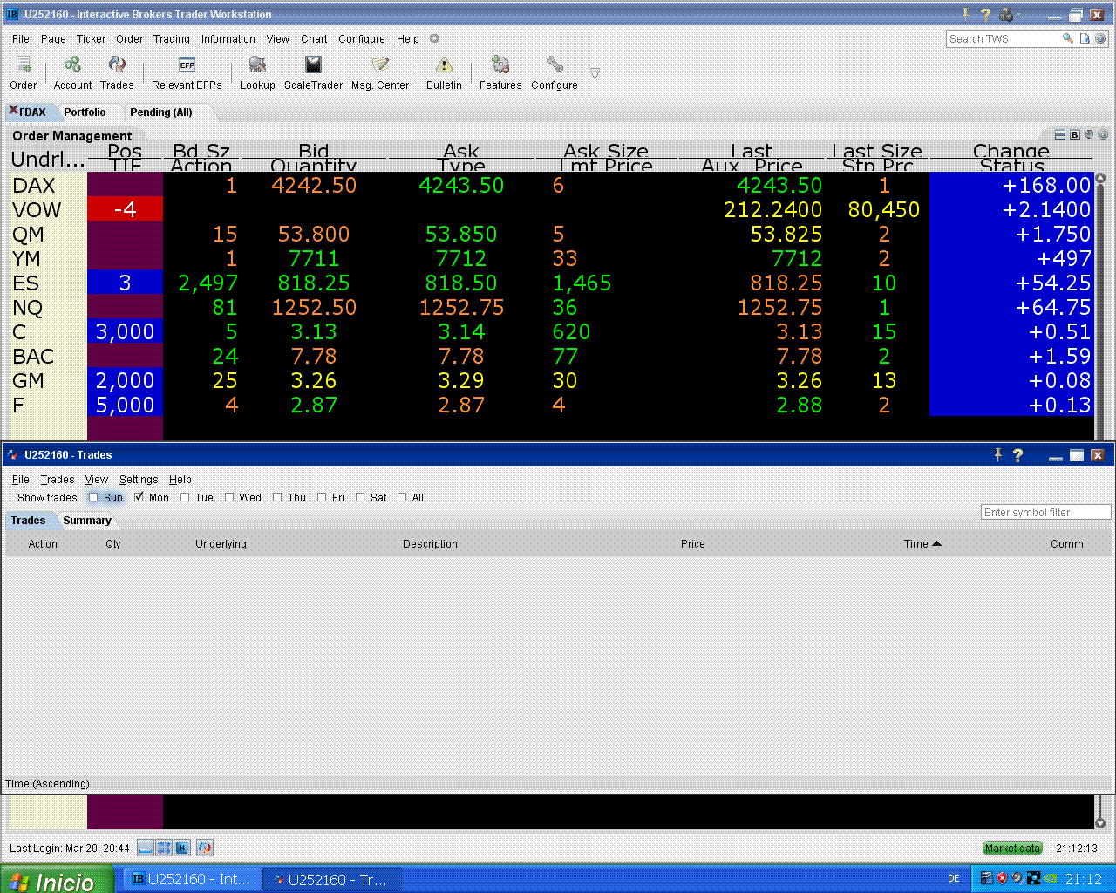Open Relevant EFPs toolbar icon
The image size is (1116, 893).
(x=187, y=72)
